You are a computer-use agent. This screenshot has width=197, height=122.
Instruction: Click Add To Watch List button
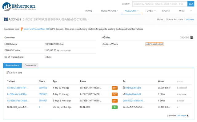[x=155, y=44]
